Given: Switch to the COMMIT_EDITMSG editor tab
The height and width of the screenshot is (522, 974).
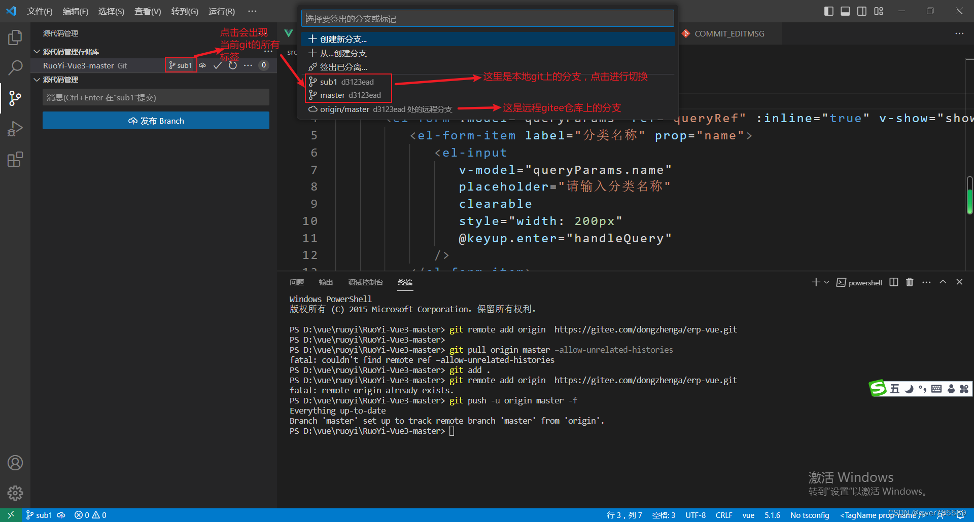Looking at the screenshot, I should pyautogui.click(x=729, y=33).
